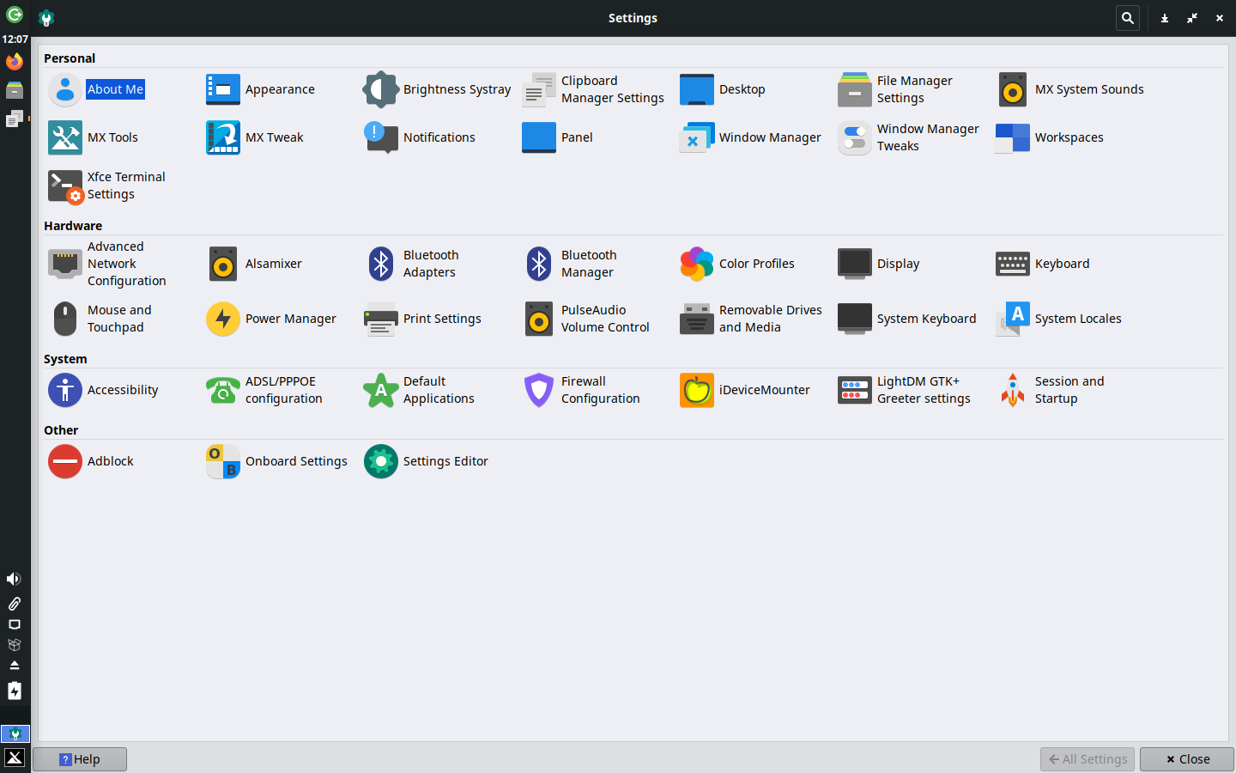Launch the Bluetooth Manager icon

click(539, 264)
